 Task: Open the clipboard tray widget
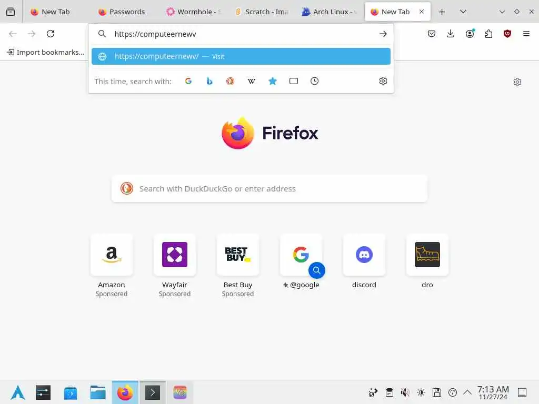[x=390, y=392]
